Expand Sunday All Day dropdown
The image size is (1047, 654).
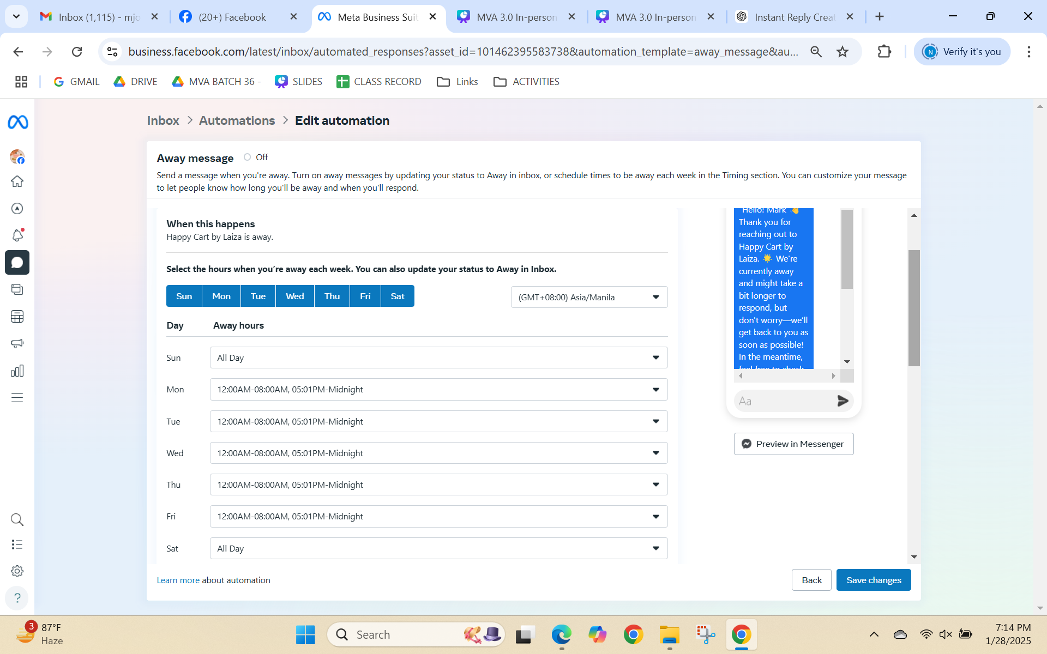[x=438, y=358]
